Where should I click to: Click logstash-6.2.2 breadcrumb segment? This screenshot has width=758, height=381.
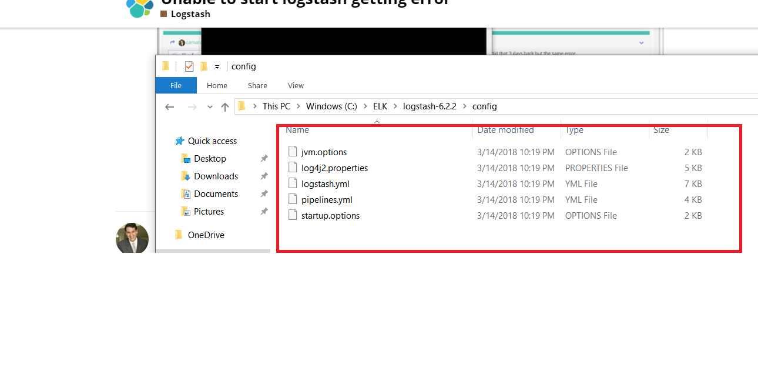pos(430,106)
